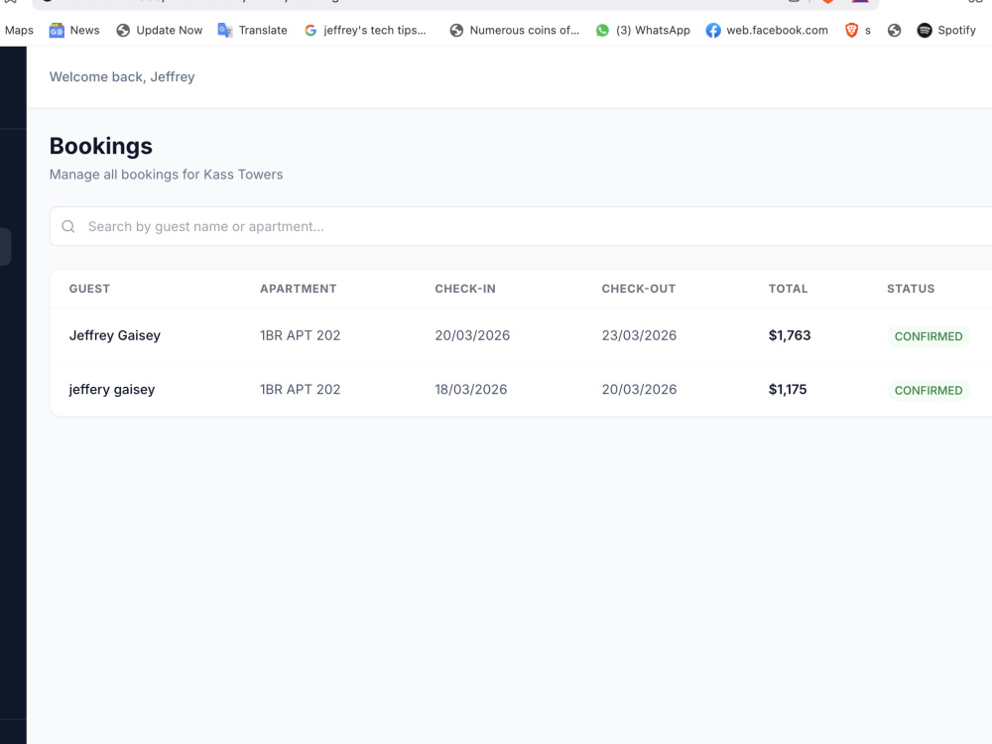Click the Welcome back, Jeffrey greeting
The width and height of the screenshot is (992, 744).
click(x=122, y=77)
